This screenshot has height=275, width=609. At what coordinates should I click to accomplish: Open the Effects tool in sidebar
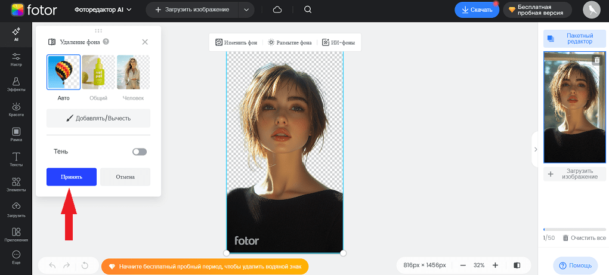(16, 84)
